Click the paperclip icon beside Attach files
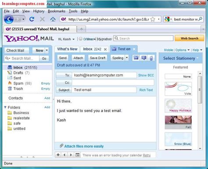 [x=61, y=146]
